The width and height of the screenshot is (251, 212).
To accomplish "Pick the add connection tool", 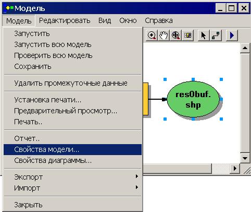I will (x=216, y=36).
